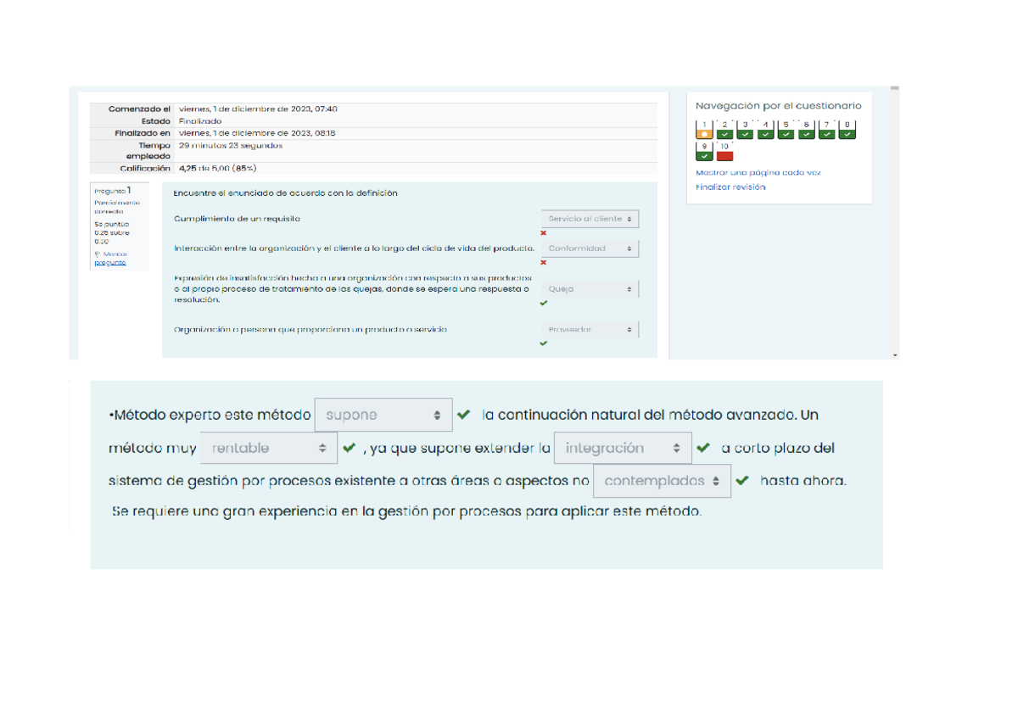Viewport: 1018px width, 720px height.
Task: Click green check next to 'supone' dropdown
Action: click(x=463, y=416)
